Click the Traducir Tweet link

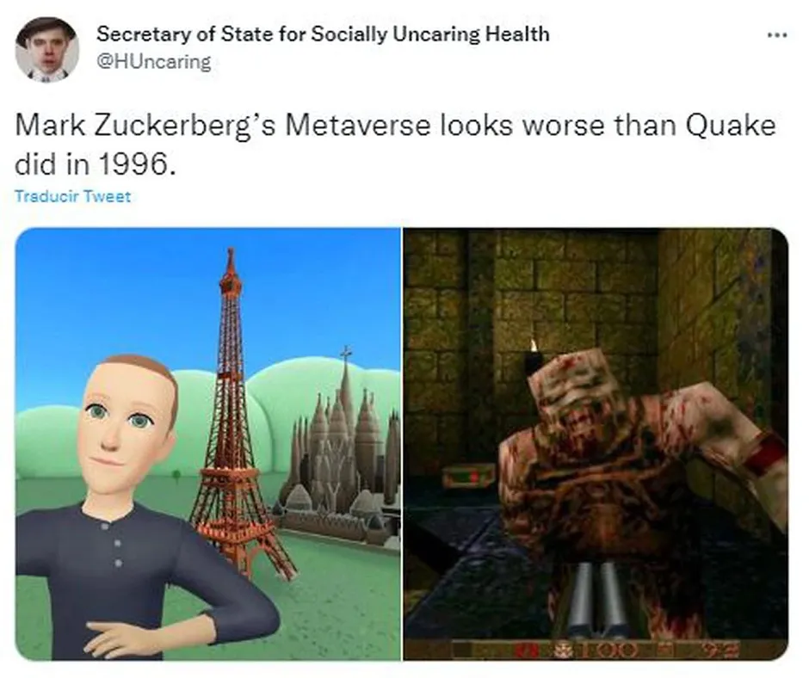point(73,196)
